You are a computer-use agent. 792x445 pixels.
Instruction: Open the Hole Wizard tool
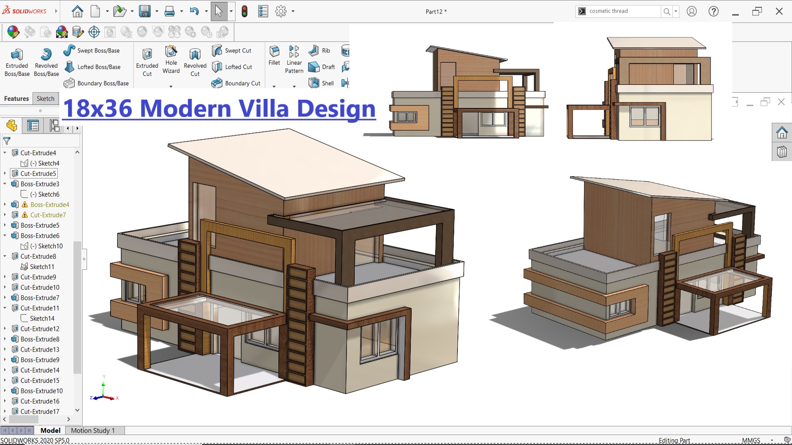171,60
